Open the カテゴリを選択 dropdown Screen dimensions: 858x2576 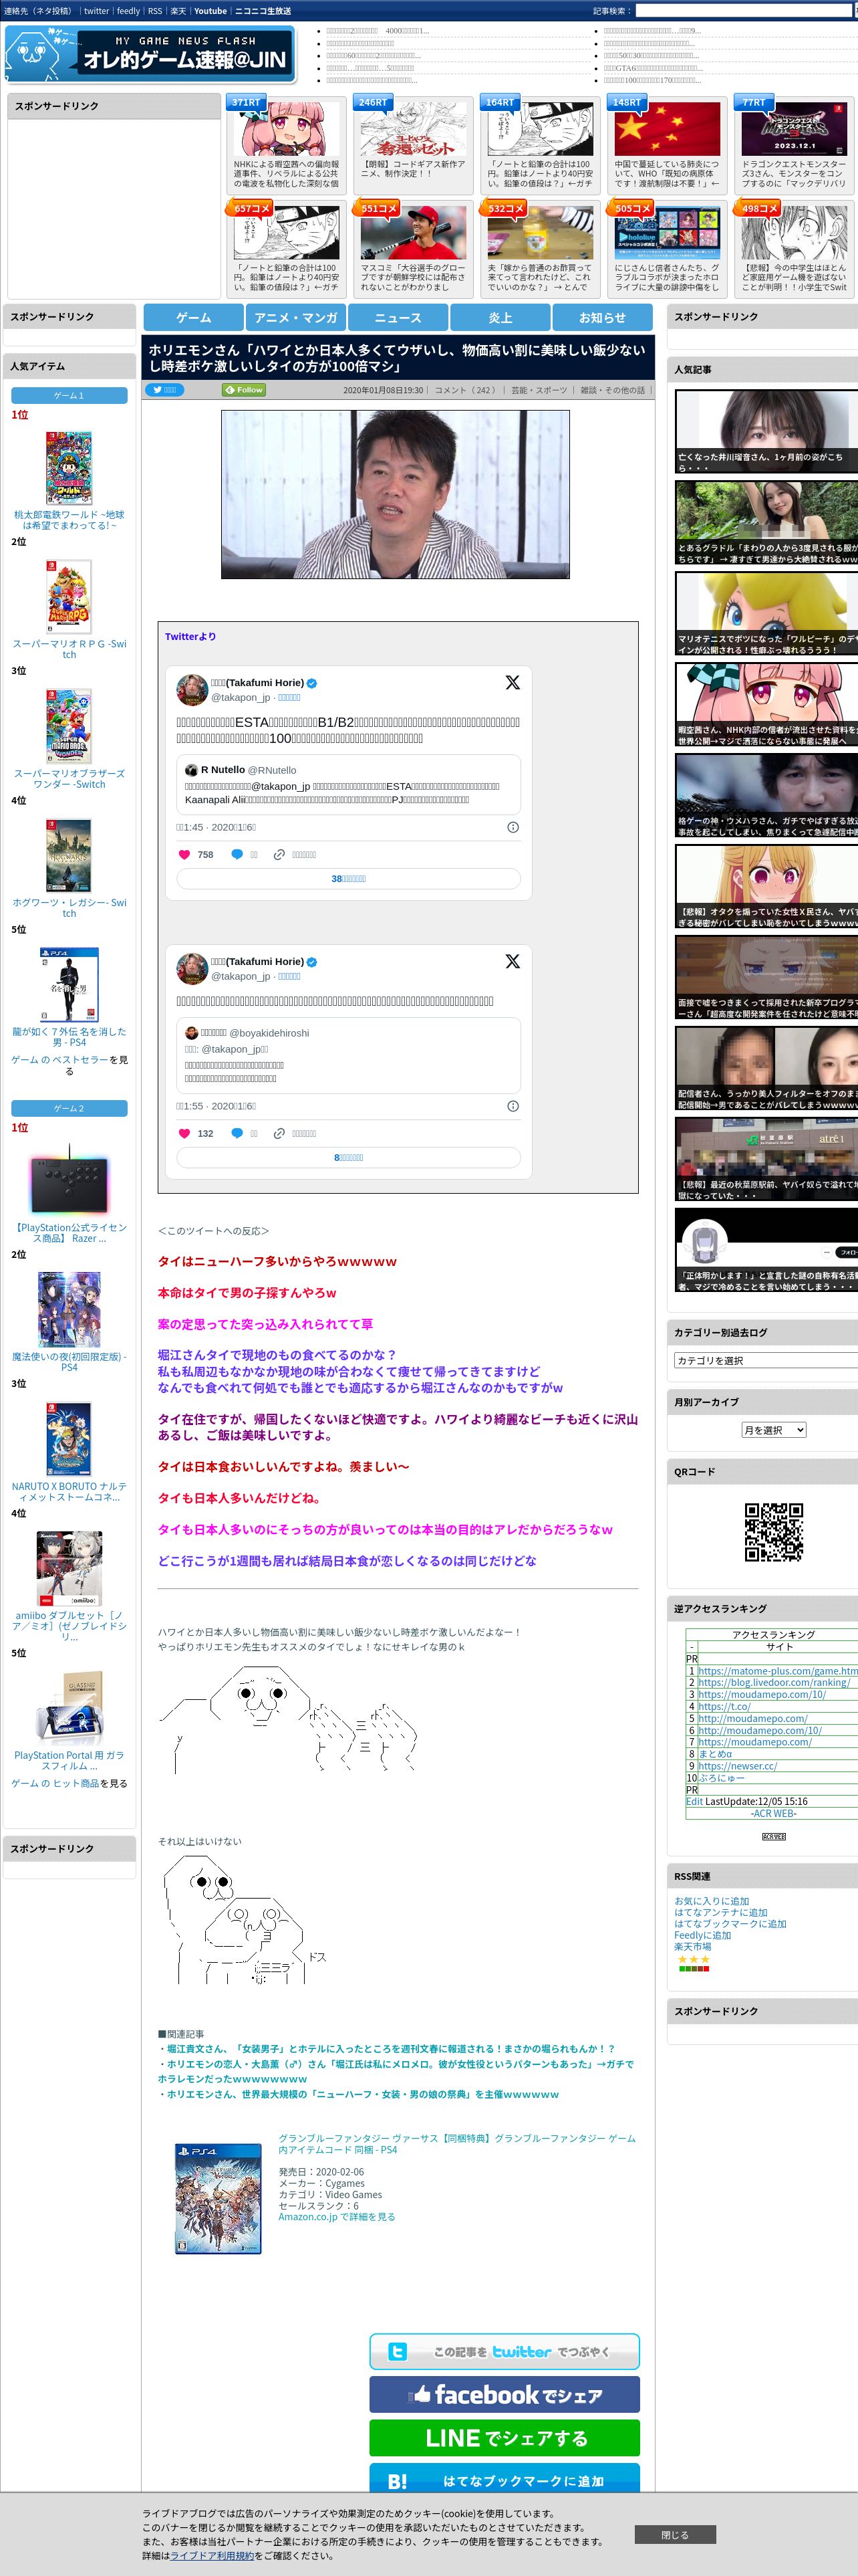(766, 1361)
